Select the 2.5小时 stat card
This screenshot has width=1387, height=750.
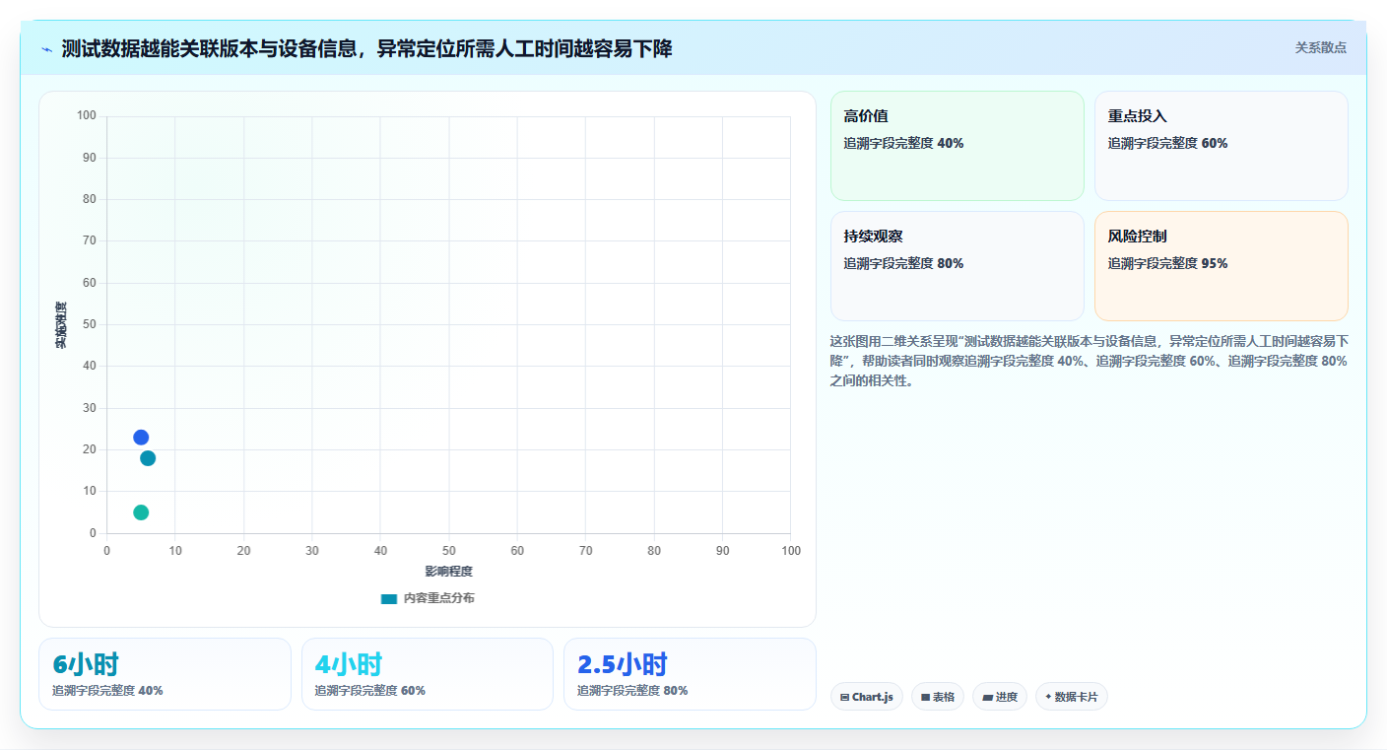pos(690,674)
